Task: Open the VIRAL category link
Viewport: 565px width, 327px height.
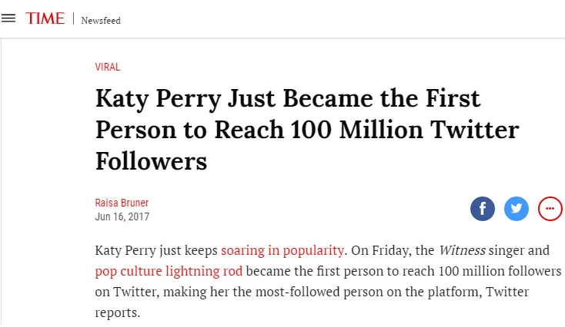Action: pos(107,68)
